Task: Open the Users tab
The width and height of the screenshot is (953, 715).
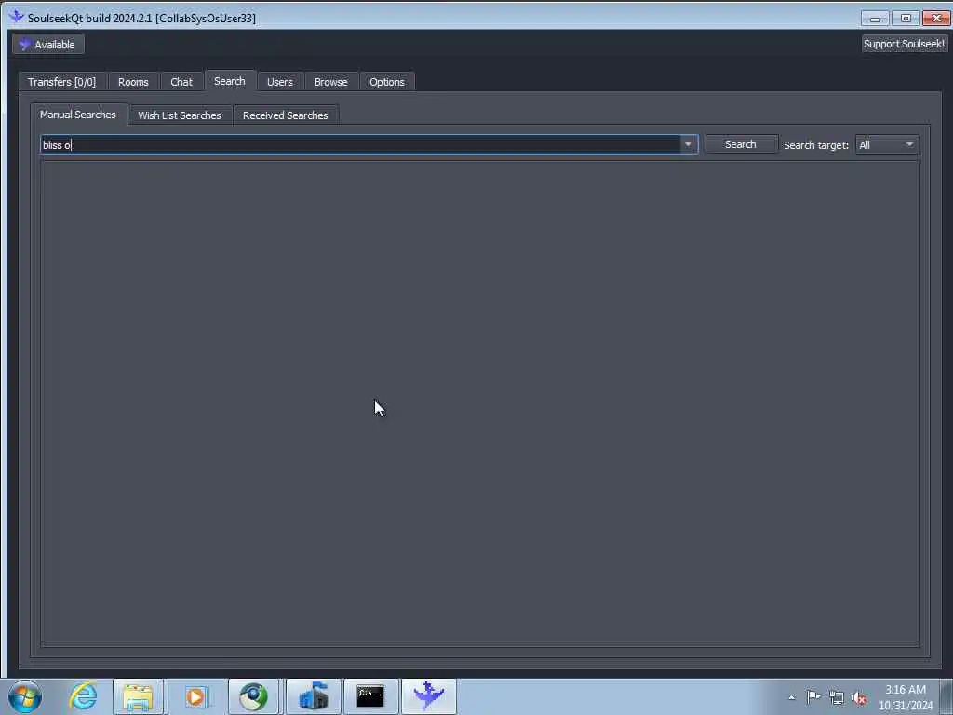Action: coord(279,82)
